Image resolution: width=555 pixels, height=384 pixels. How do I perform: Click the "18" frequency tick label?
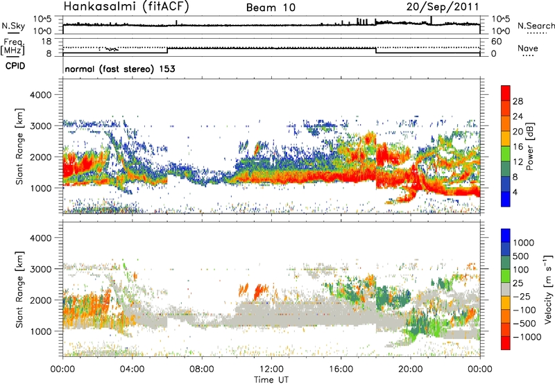click(x=46, y=42)
